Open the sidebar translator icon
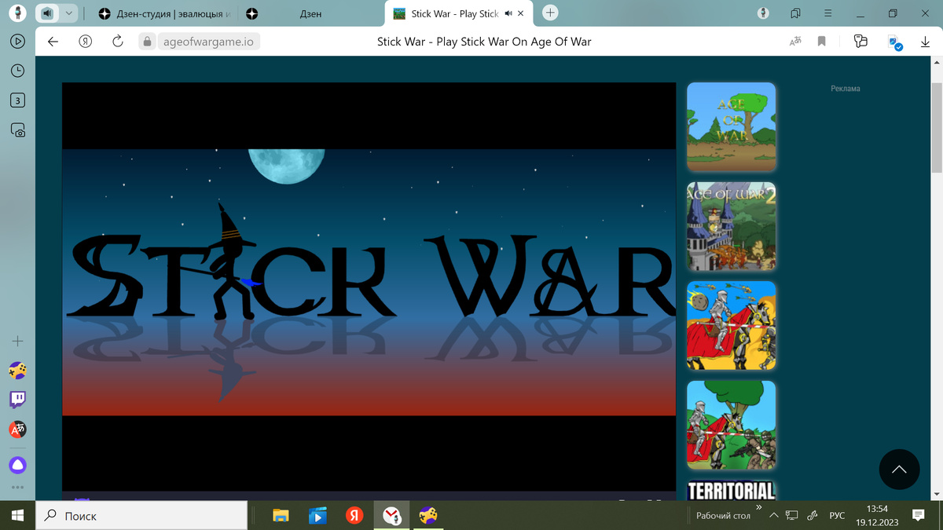Screen dimensions: 943x530 [x=17, y=429]
